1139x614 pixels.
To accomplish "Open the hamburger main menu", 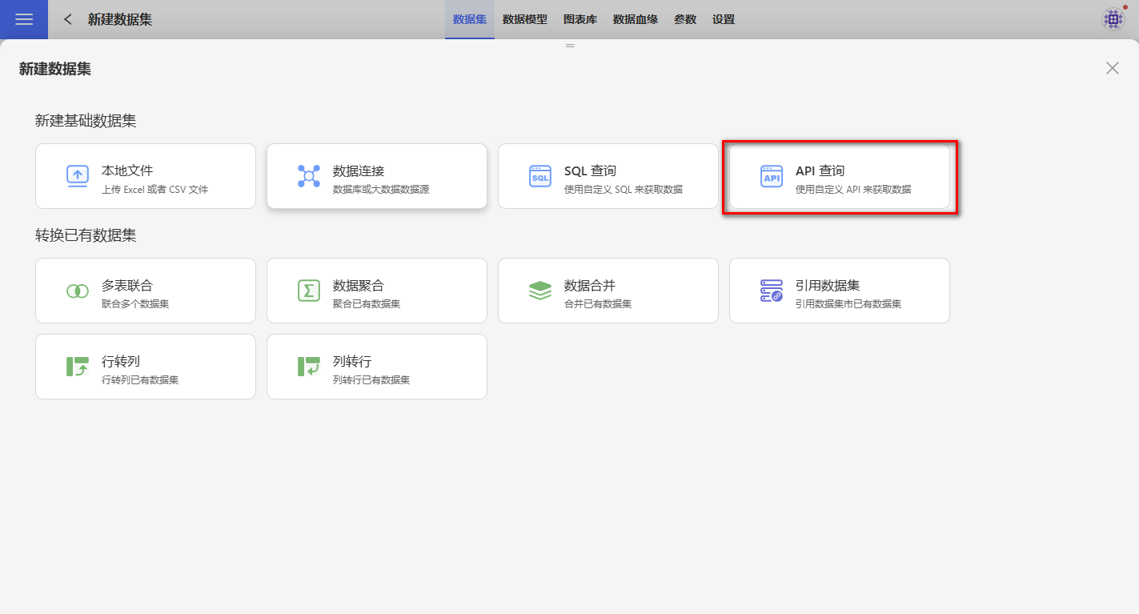I will (24, 19).
